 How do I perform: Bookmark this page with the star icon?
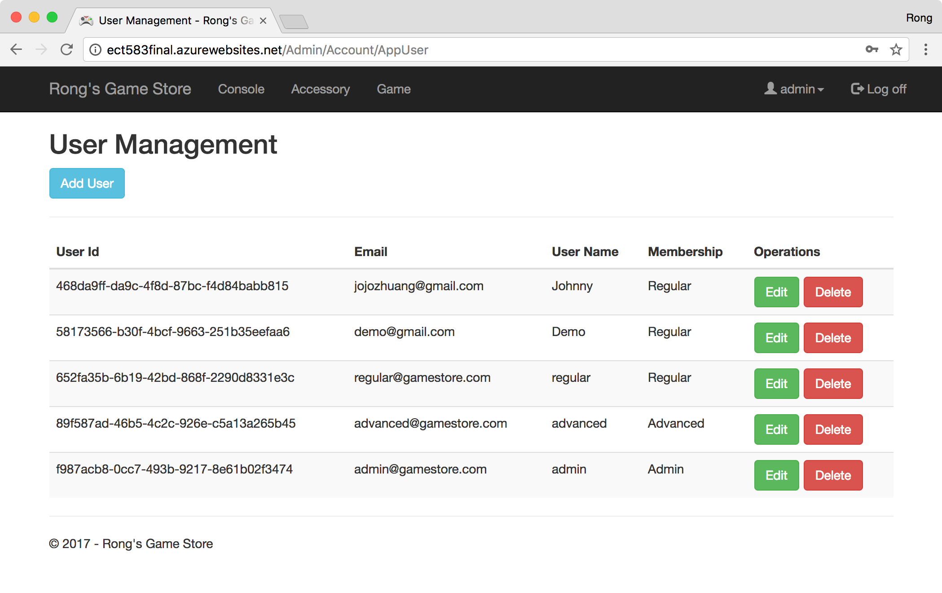(896, 49)
